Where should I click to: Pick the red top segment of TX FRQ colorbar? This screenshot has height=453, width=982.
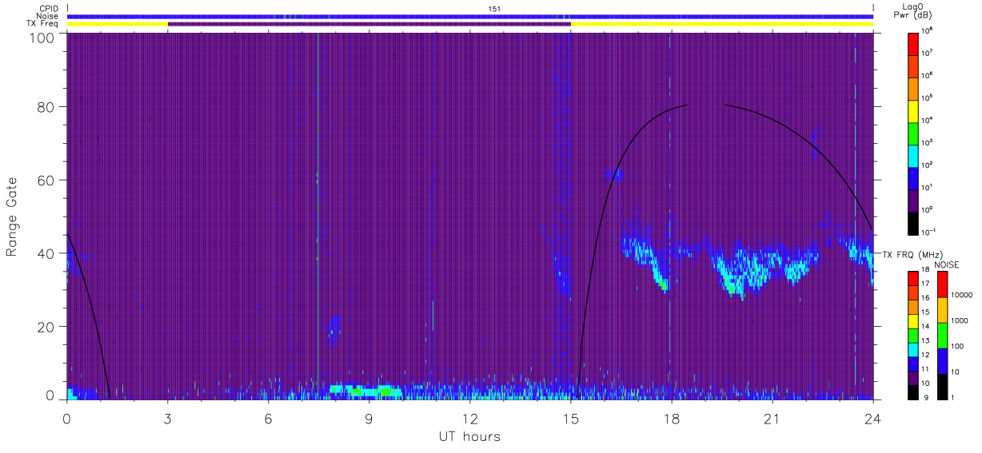coord(914,278)
